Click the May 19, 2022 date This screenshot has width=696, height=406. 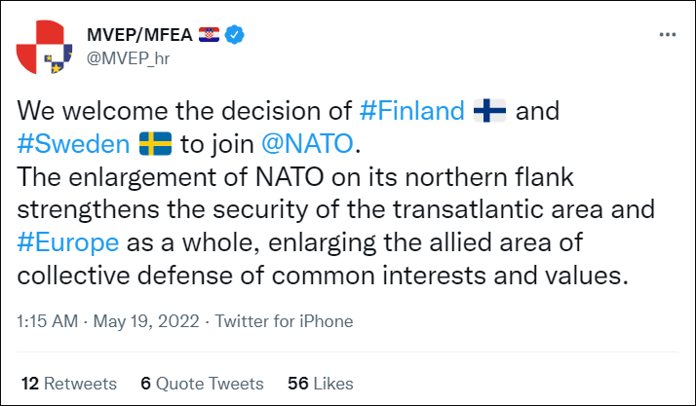147,321
